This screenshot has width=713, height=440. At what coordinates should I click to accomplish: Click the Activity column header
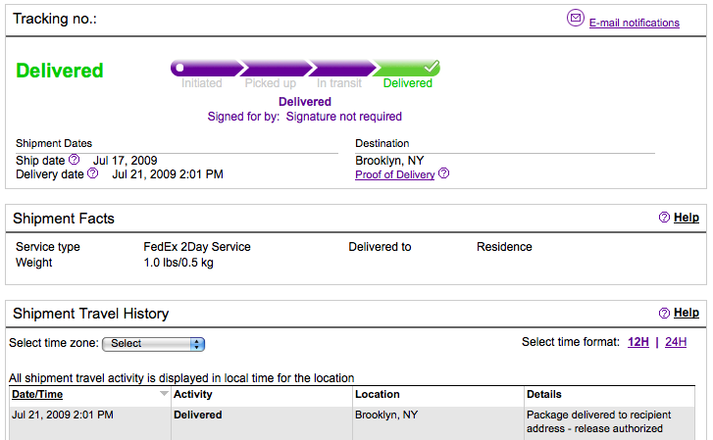pyautogui.click(x=193, y=394)
